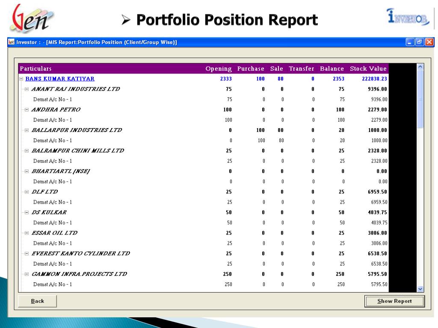Collapse the DLF LTD row
Image resolution: width=438 pixels, height=328 pixels.
point(27,192)
